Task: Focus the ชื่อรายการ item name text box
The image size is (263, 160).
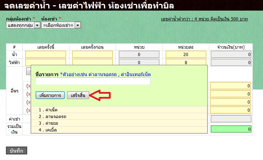Action: tap(93, 81)
